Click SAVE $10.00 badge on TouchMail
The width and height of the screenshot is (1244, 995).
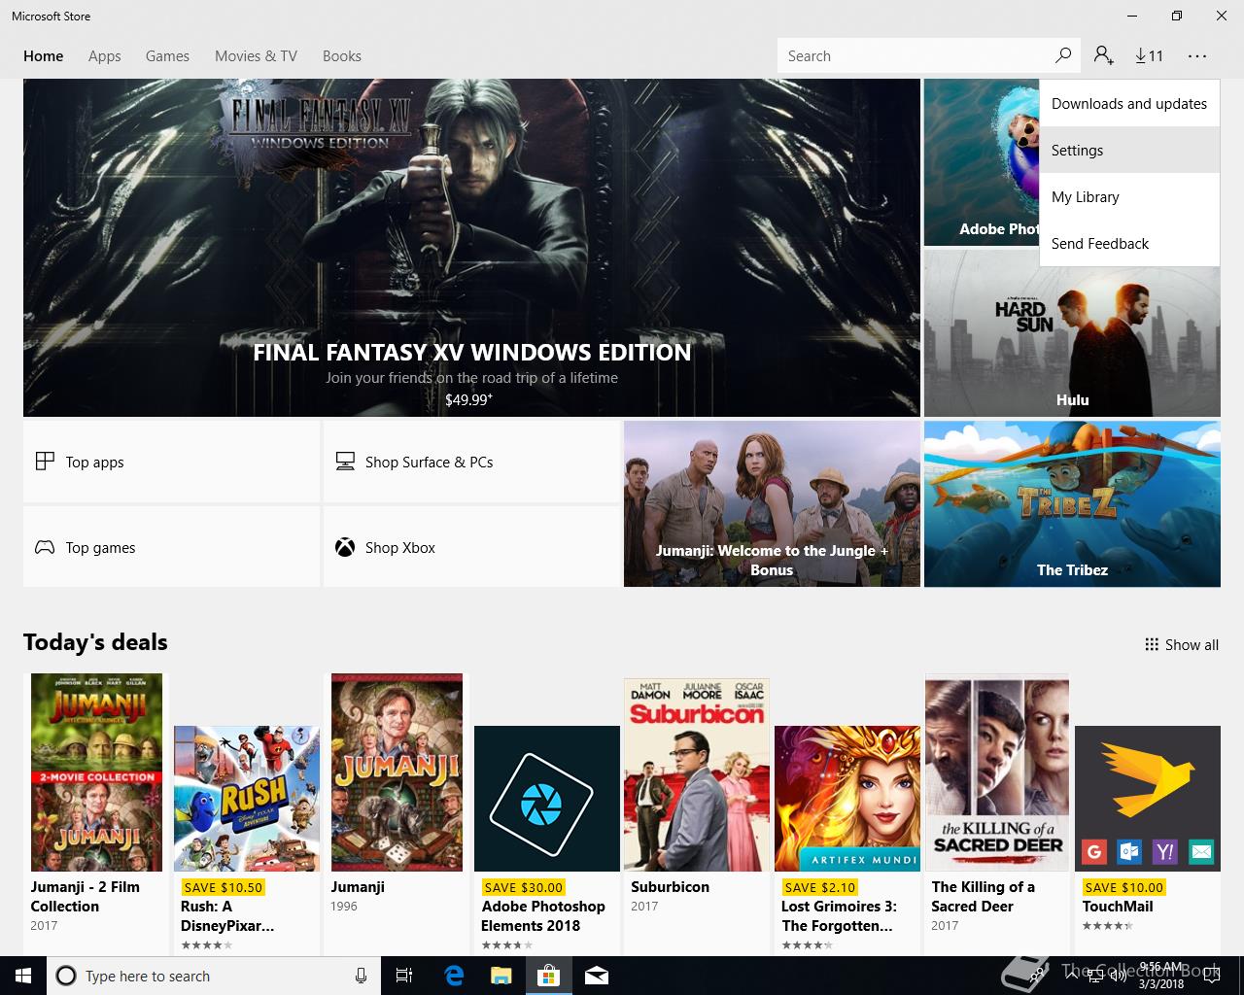pos(1123,887)
